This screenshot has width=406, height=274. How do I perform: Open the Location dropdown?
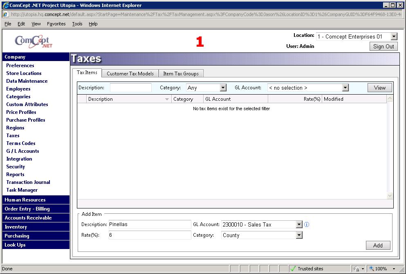(x=394, y=37)
